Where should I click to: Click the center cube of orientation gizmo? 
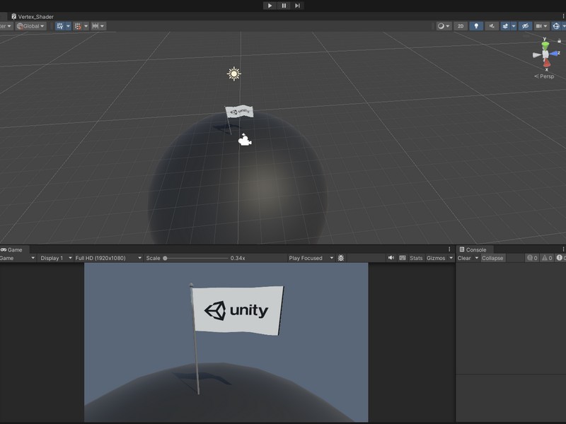click(545, 54)
